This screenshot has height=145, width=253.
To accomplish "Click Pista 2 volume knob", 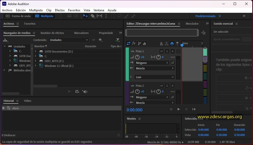I will [137, 91].
